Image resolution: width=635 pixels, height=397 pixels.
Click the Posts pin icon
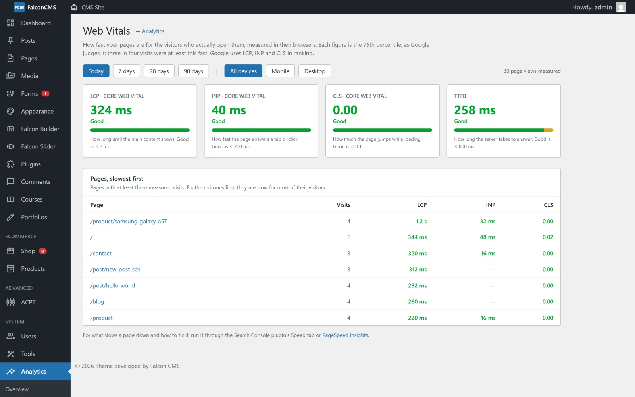(11, 40)
